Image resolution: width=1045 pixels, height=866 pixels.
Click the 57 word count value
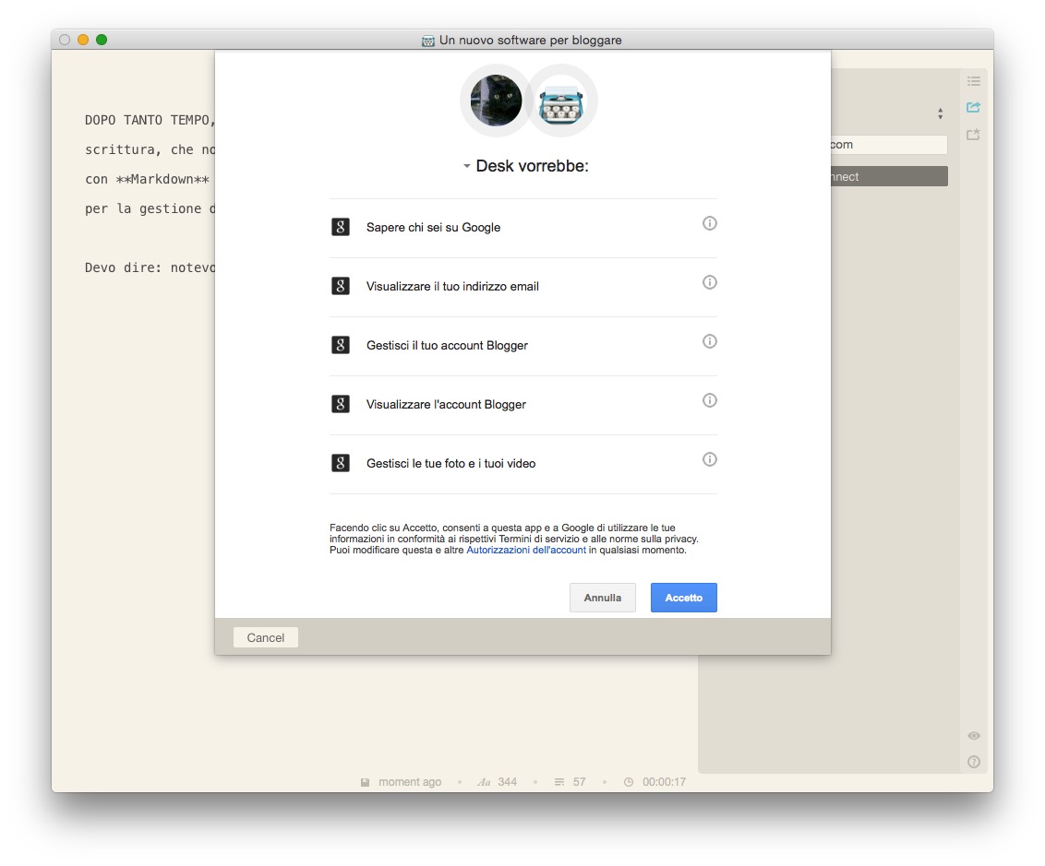tap(579, 782)
